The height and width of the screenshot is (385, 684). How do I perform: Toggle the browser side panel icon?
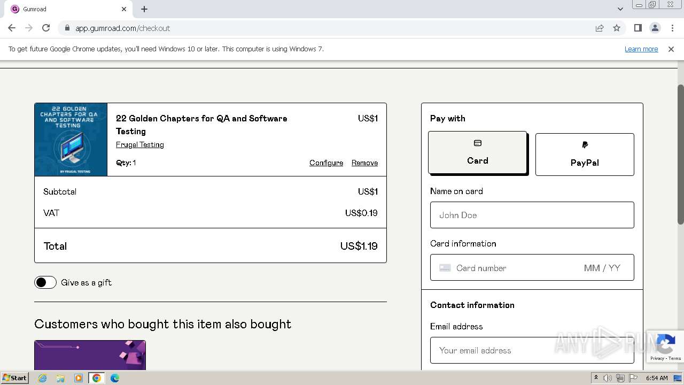coord(638,28)
